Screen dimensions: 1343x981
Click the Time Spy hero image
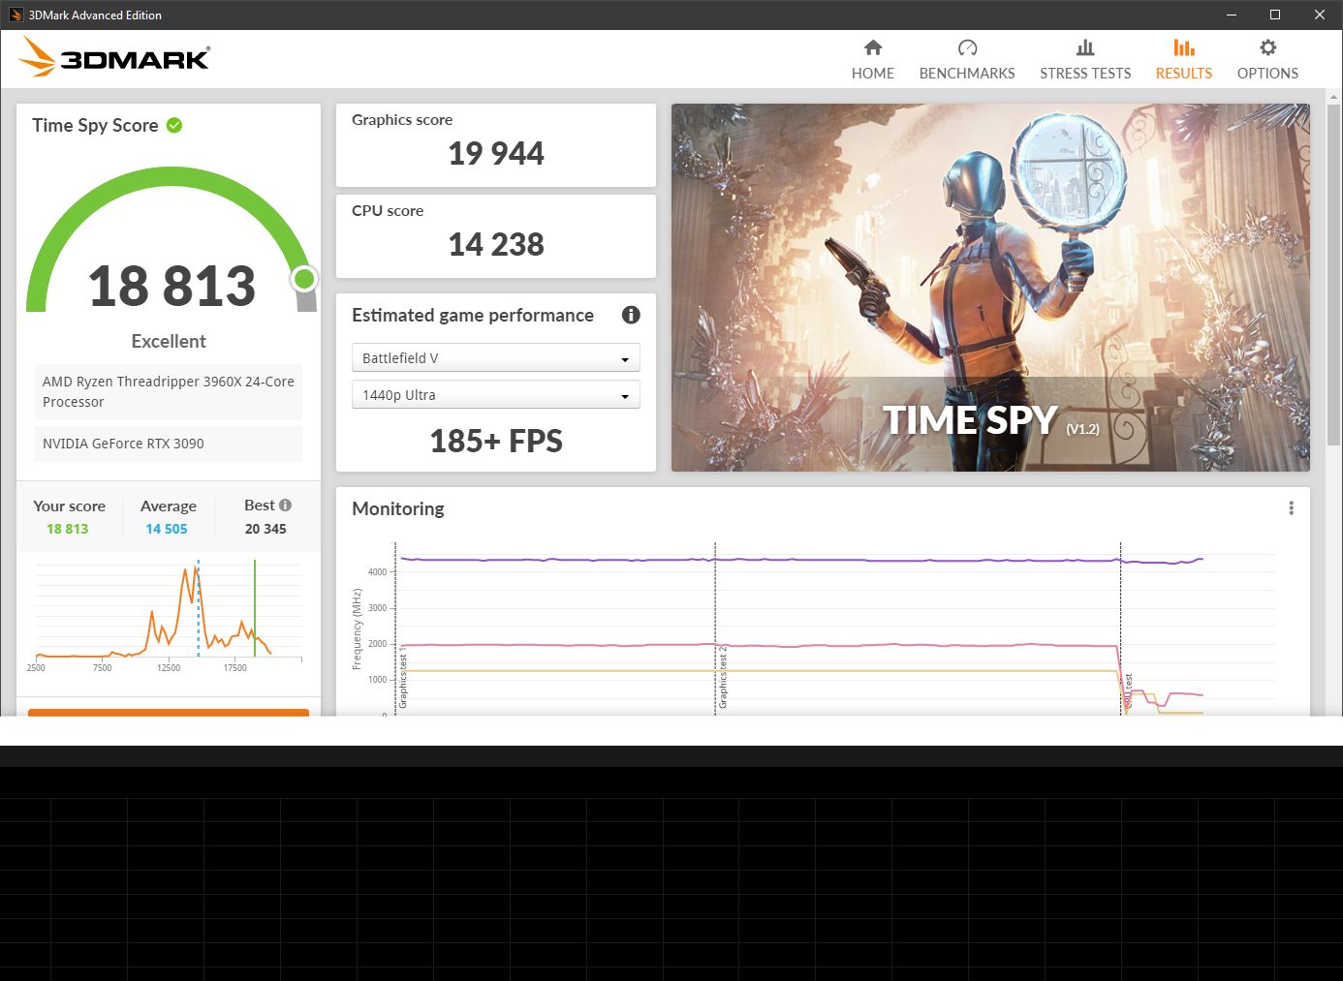pos(990,288)
